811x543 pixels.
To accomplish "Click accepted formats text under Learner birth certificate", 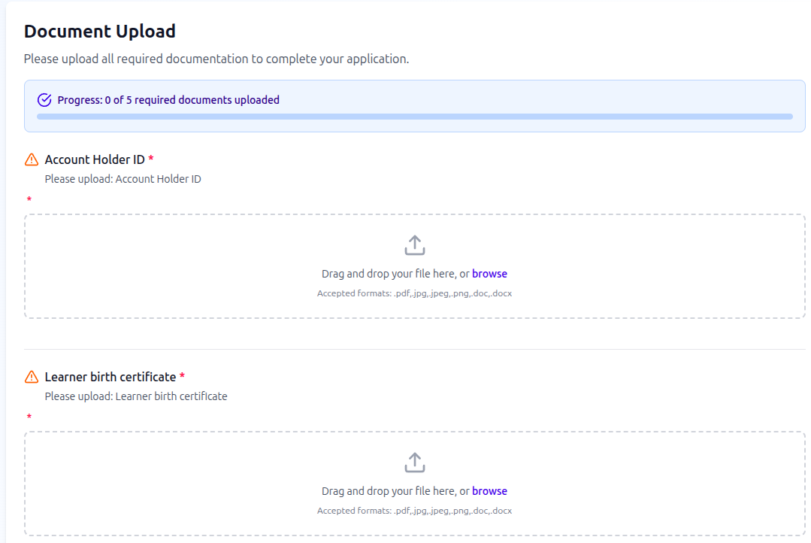I will point(414,511).
